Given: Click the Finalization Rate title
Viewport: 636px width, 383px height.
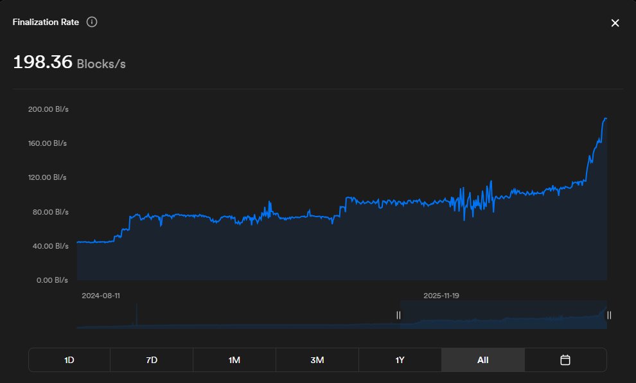Looking at the screenshot, I should click(46, 22).
